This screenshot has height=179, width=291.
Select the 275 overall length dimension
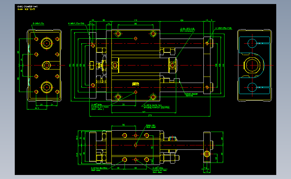[150, 115]
